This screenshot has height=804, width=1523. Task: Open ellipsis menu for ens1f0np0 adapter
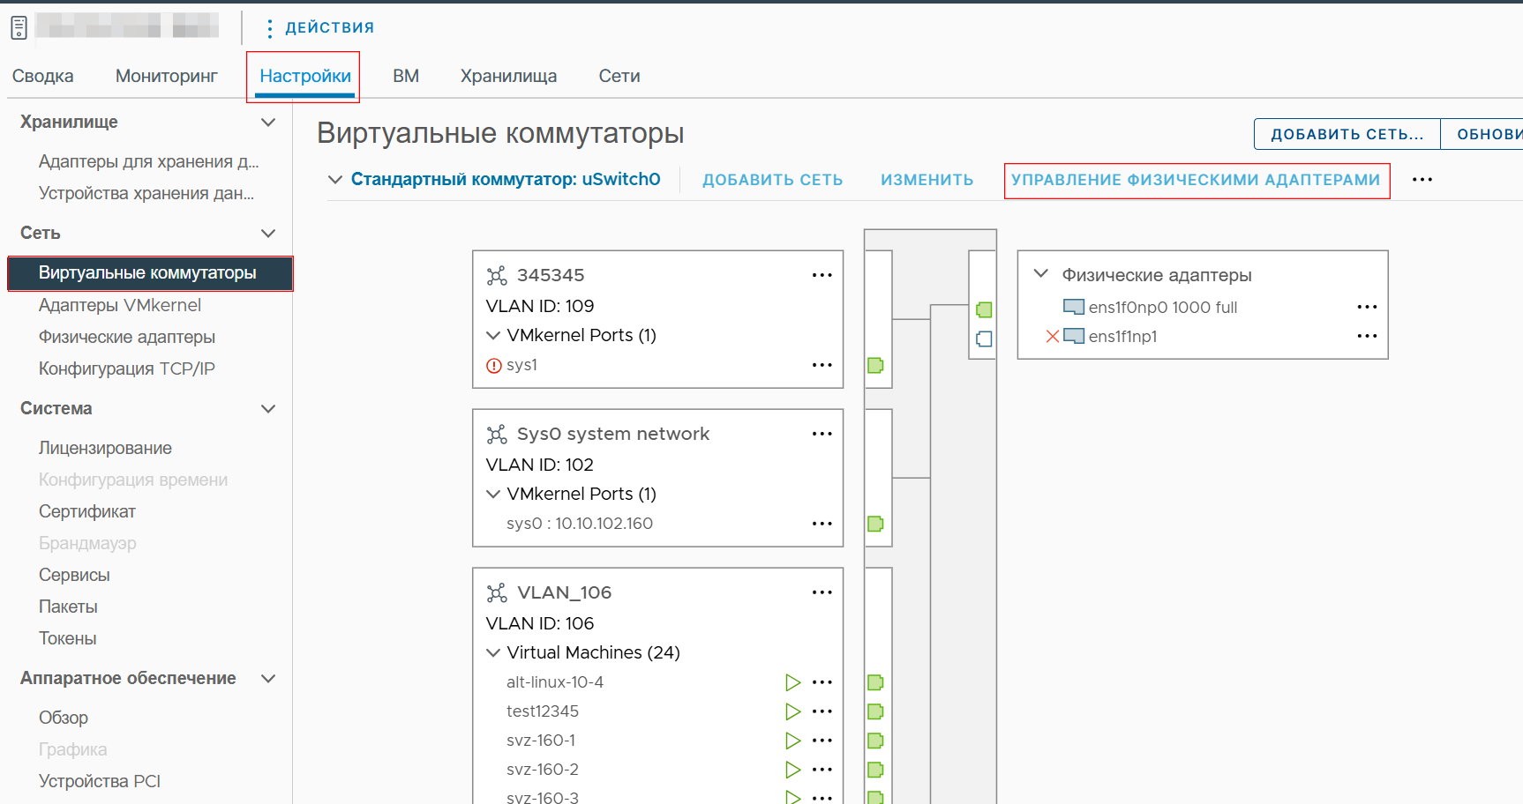pyautogui.click(x=1368, y=307)
